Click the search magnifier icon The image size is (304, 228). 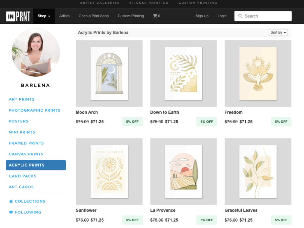(x=240, y=16)
